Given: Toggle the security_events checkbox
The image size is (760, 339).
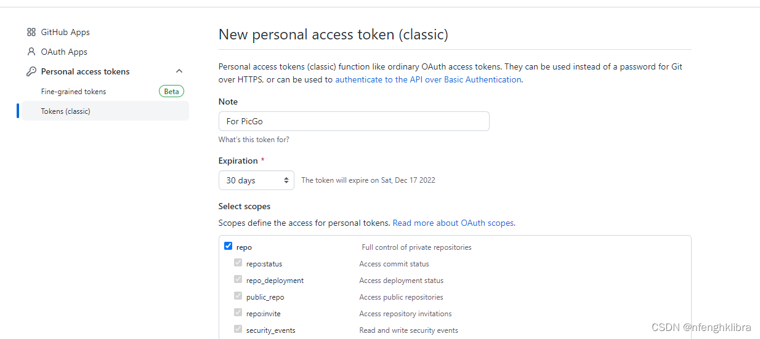Looking at the screenshot, I should point(238,329).
